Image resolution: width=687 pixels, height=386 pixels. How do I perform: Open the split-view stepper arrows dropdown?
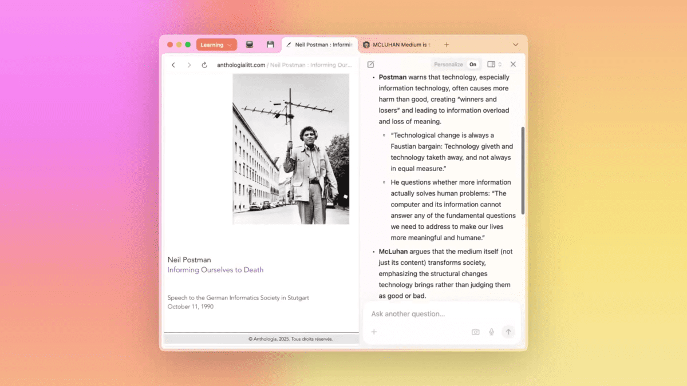(500, 64)
